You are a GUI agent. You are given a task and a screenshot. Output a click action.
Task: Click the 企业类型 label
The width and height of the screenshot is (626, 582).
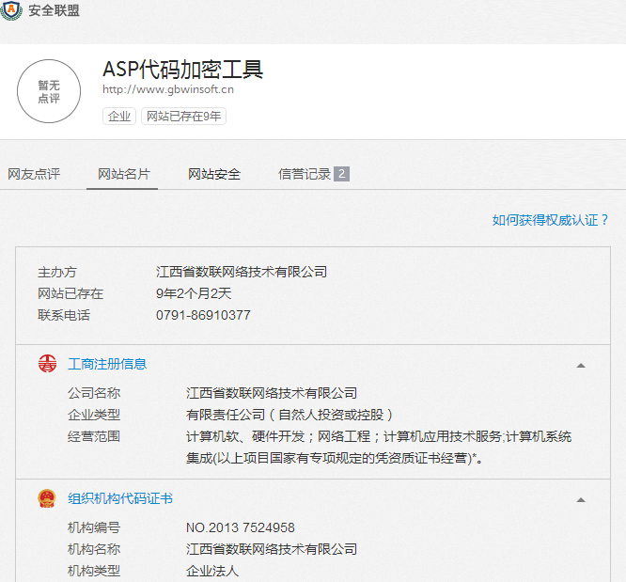(94, 415)
